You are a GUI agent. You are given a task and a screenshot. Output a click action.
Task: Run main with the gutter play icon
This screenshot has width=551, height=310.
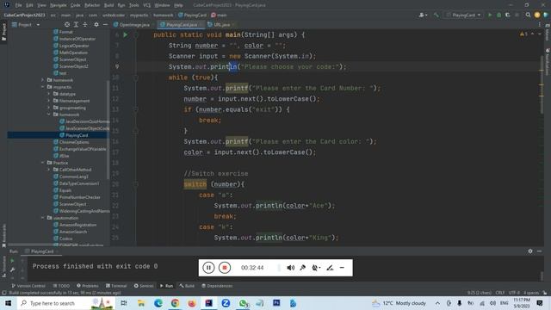pos(126,34)
